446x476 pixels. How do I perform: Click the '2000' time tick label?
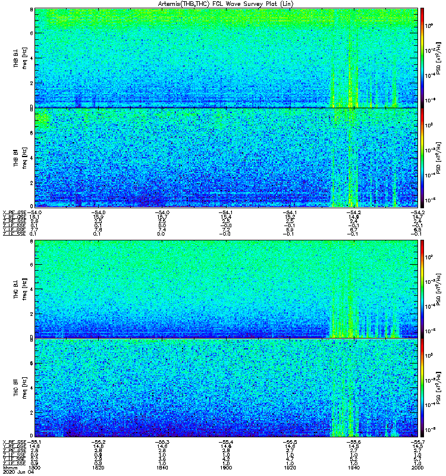pos(418,468)
